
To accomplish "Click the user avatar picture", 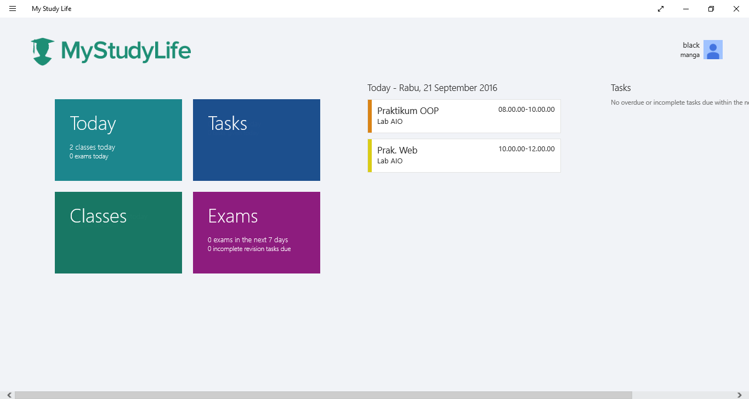I will [x=713, y=49].
